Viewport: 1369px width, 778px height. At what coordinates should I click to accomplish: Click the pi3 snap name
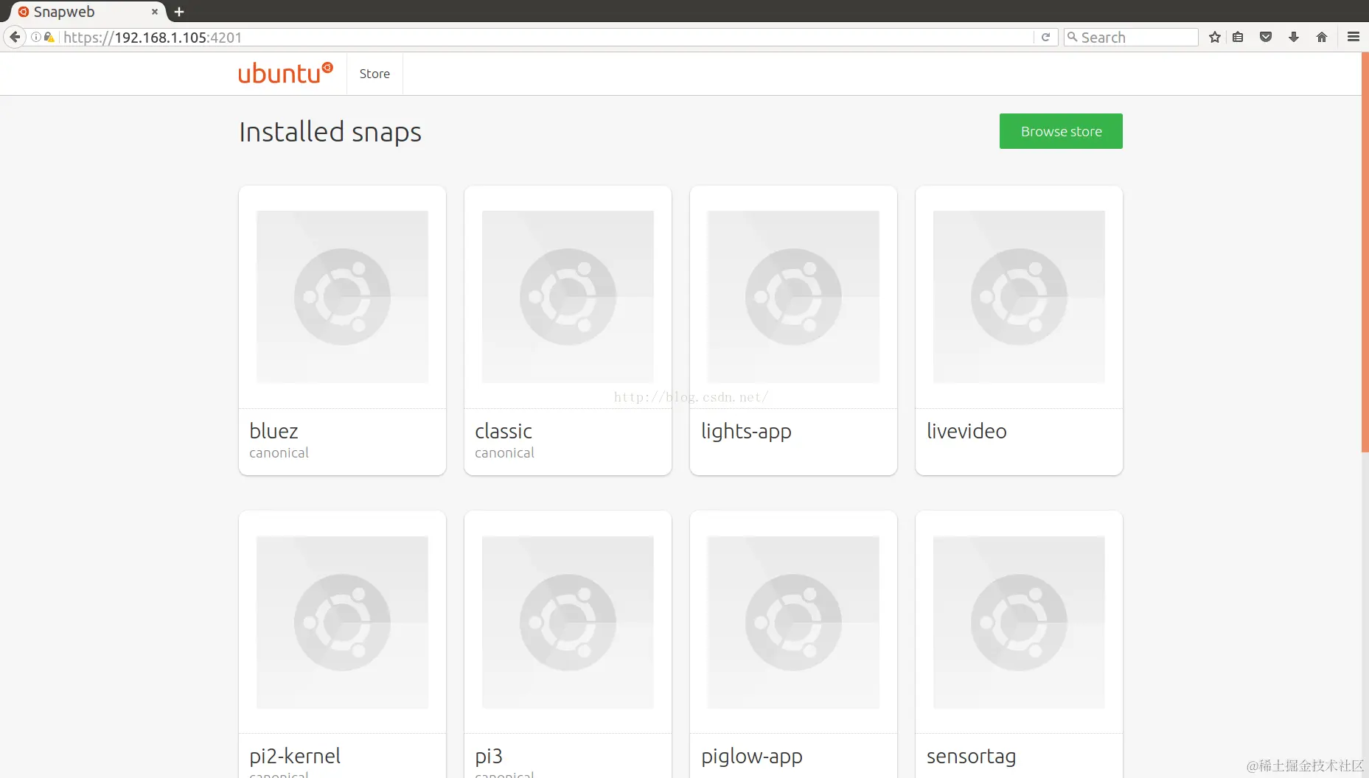click(x=489, y=757)
